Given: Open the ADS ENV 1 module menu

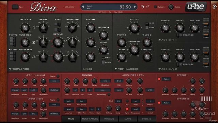Looking at the screenshot, I should click(x=168, y=40).
